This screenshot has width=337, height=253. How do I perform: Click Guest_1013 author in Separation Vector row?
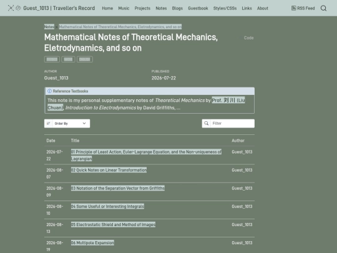pos(242,188)
